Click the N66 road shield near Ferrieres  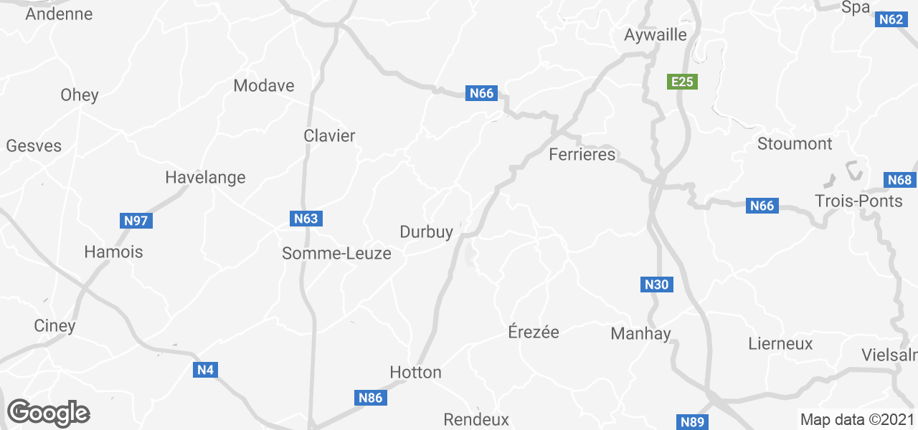pyautogui.click(x=482, y=93)
